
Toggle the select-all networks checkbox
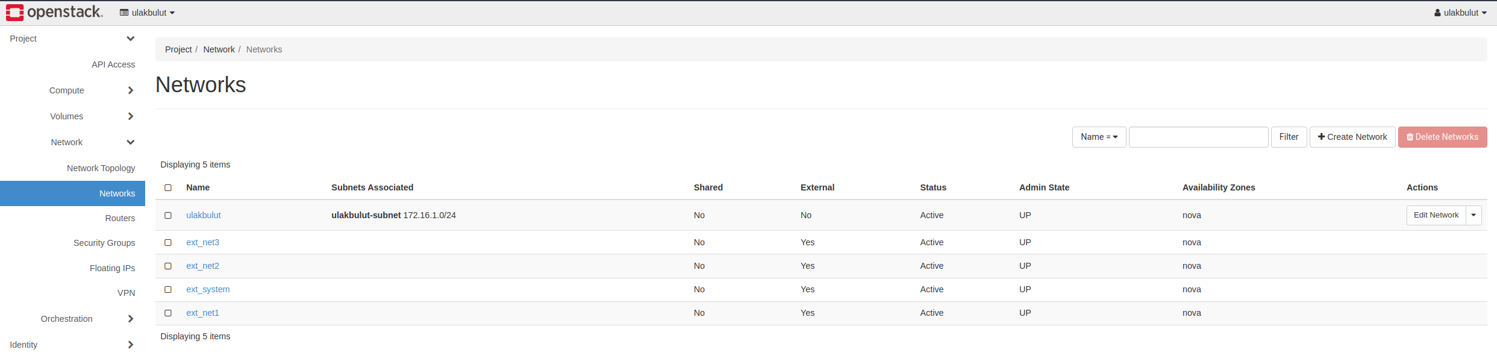click(168, 187)
